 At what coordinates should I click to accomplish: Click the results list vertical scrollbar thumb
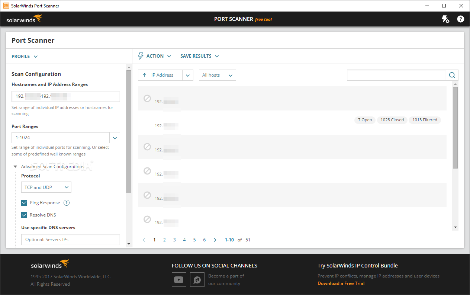(455, 128)
